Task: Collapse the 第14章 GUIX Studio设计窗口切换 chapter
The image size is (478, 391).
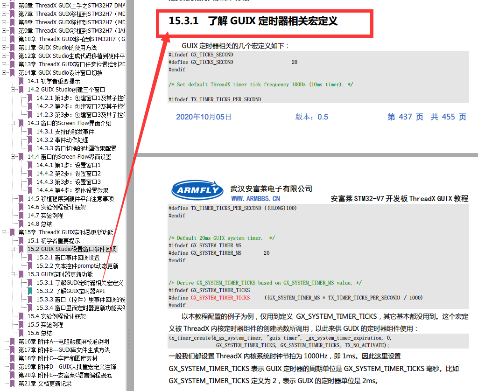Action: [x=4, y=72]
